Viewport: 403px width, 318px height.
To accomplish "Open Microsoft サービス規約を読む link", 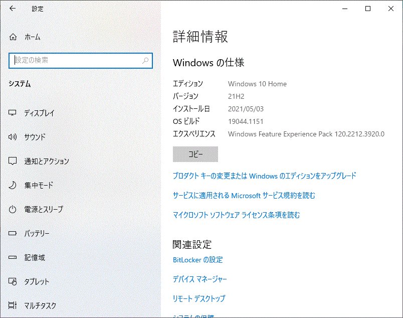I will coord(244,196).
